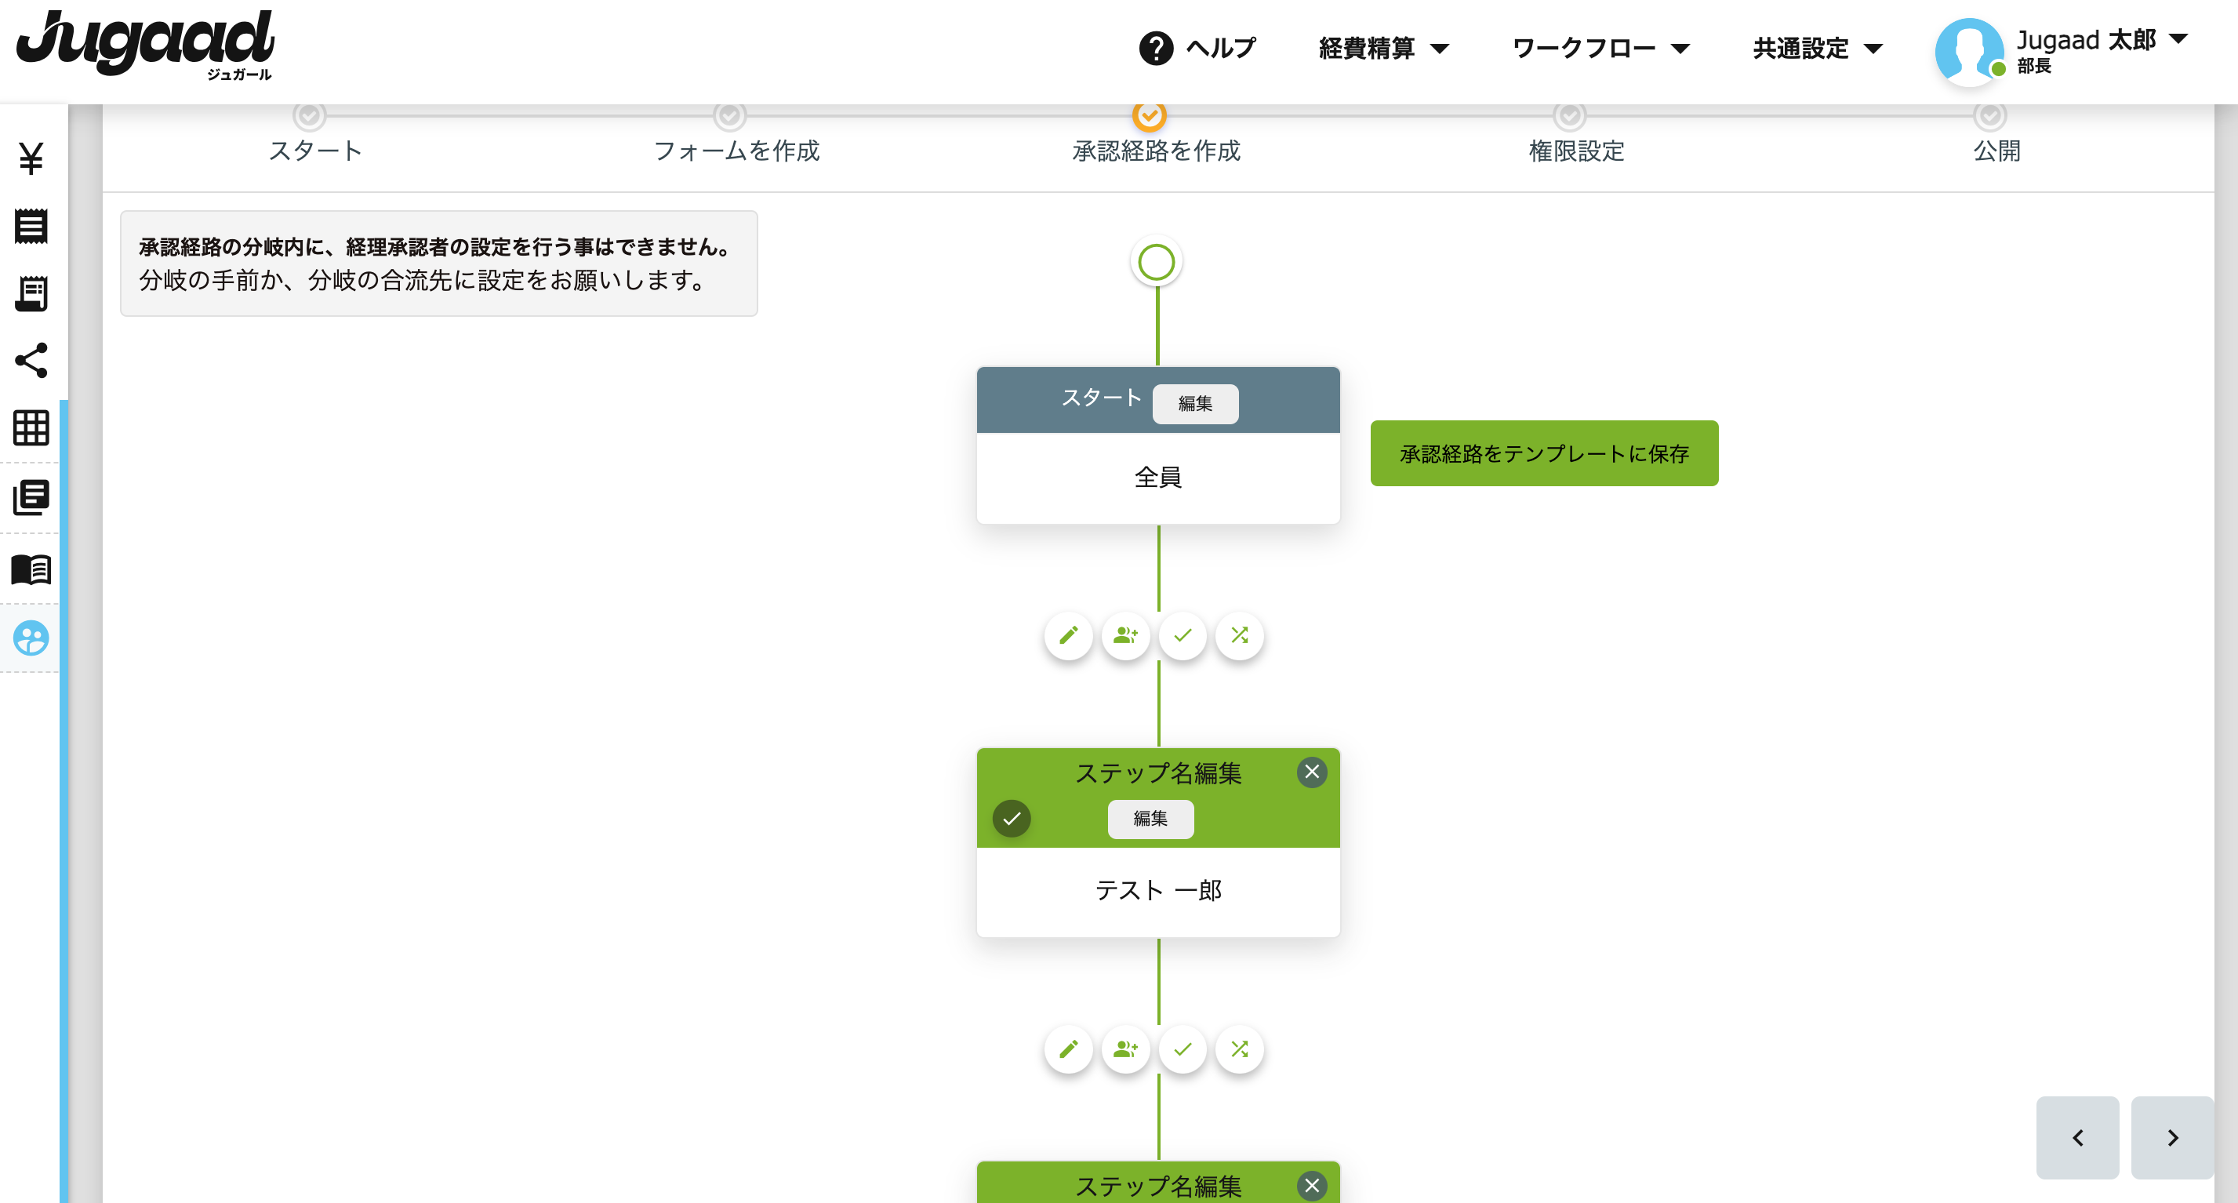
Task: Open the share workflow sidebar icon
Action: click(x=31, y=361)
